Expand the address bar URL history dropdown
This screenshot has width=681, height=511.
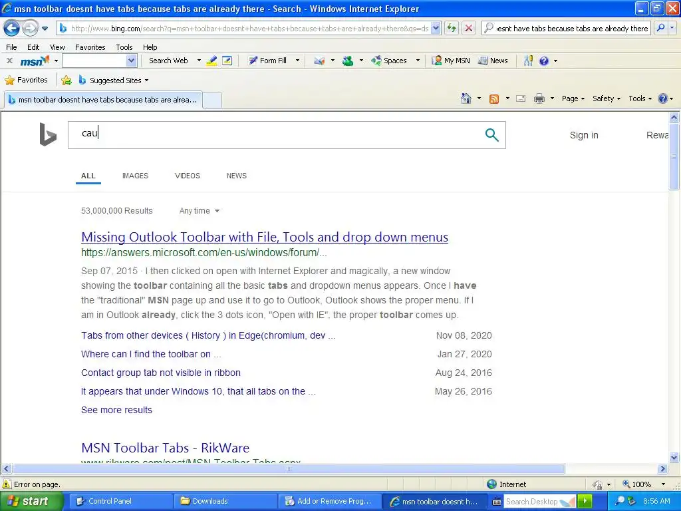coord(436,28)
